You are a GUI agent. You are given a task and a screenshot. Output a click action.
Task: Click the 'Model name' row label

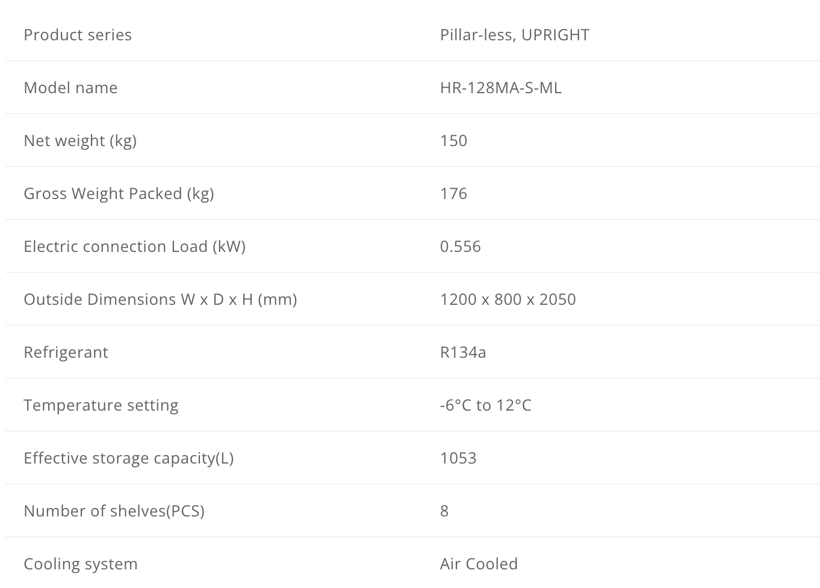(x=70, y=88)
